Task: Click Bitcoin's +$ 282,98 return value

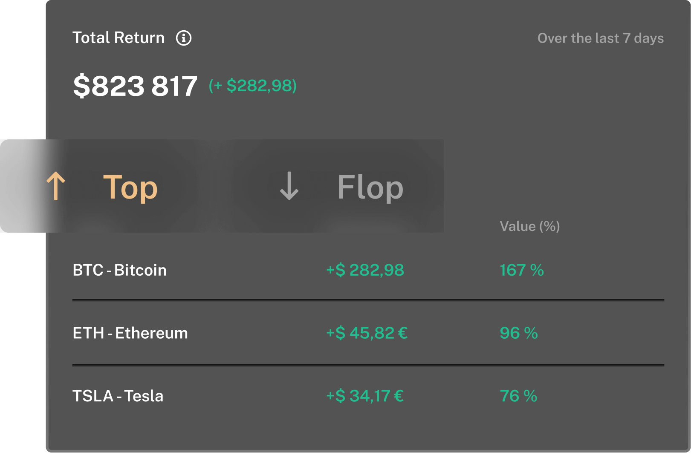Action: (365, 270)
